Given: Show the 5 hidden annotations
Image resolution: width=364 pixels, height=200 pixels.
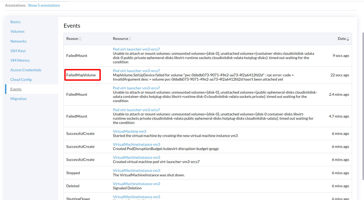Looking at the screenshot, I should coord(44,5).
